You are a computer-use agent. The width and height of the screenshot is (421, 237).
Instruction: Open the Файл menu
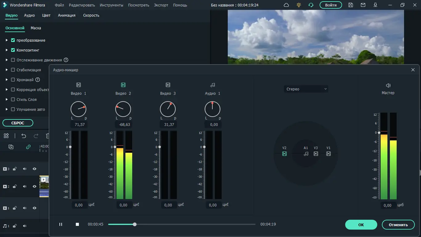[x=59, y=5]
